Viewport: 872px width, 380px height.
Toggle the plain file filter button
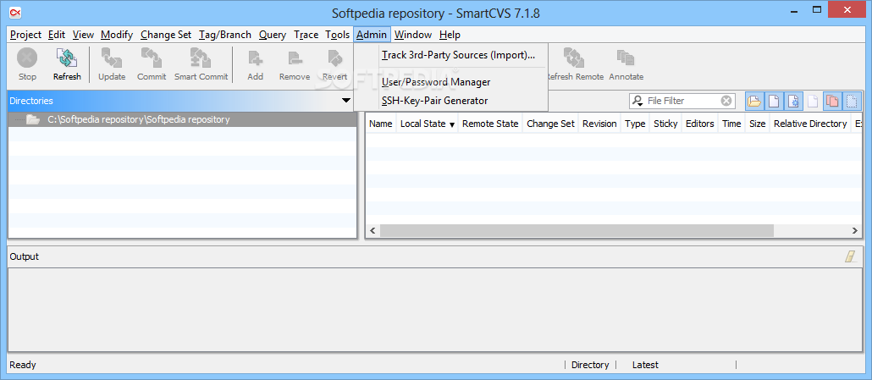(774, 101)
